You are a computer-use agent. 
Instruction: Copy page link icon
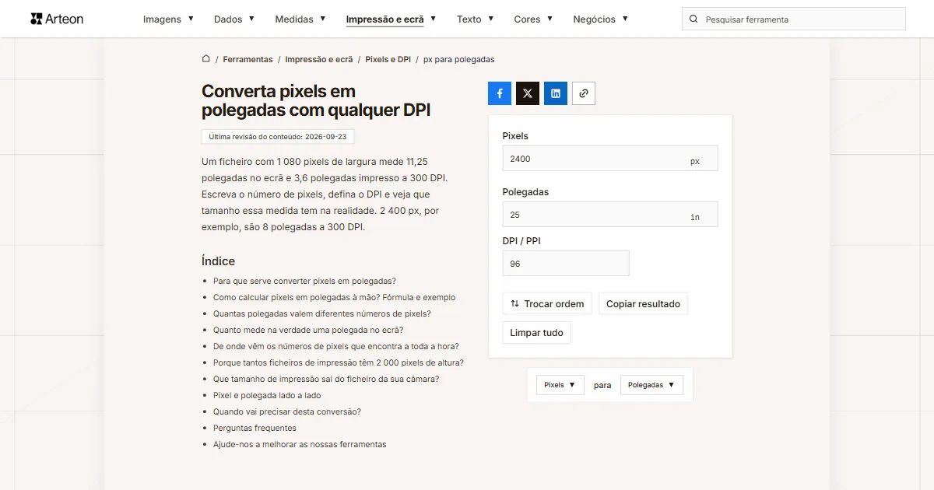(584, 93)
